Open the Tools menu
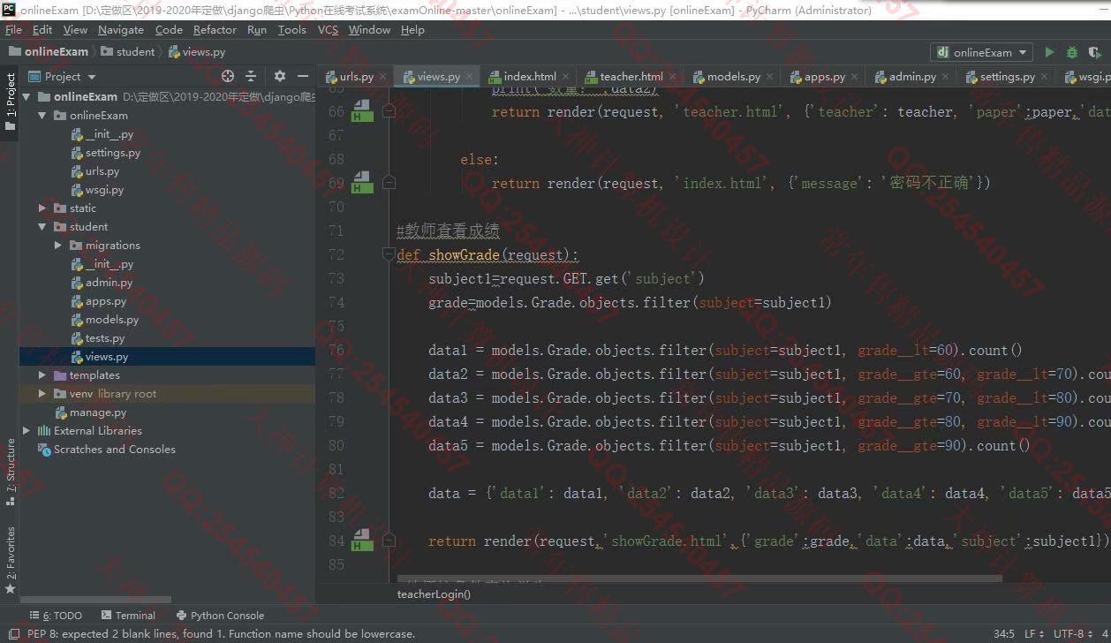This screenshot has height=643, width=1111. click(292, 29)
